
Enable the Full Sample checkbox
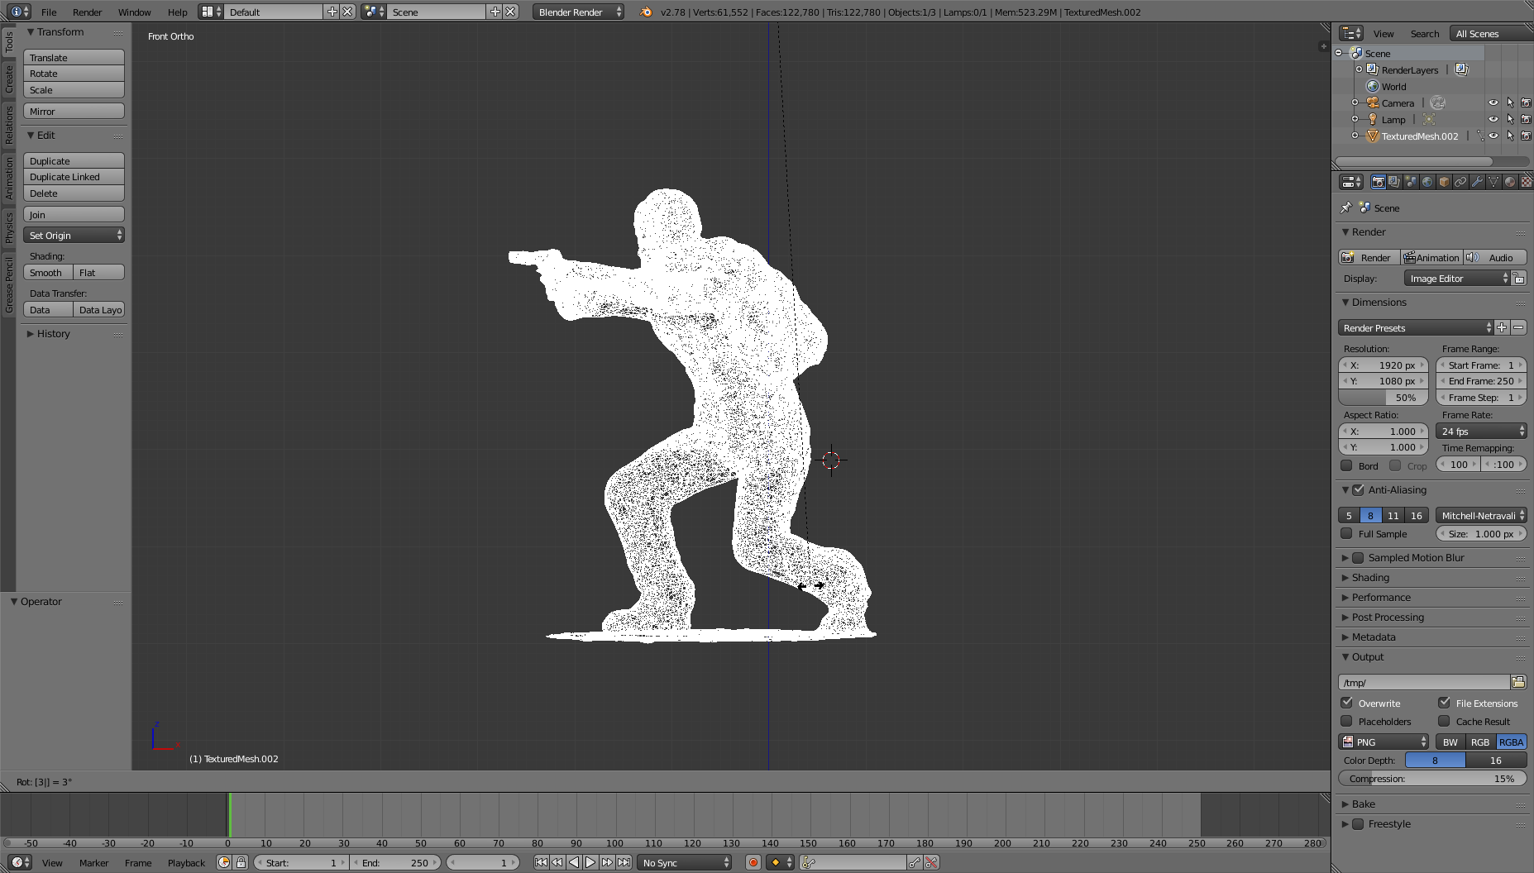1346,533
